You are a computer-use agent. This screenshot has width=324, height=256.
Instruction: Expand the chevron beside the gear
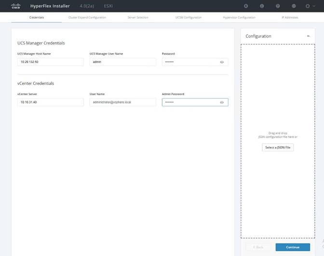314,6
